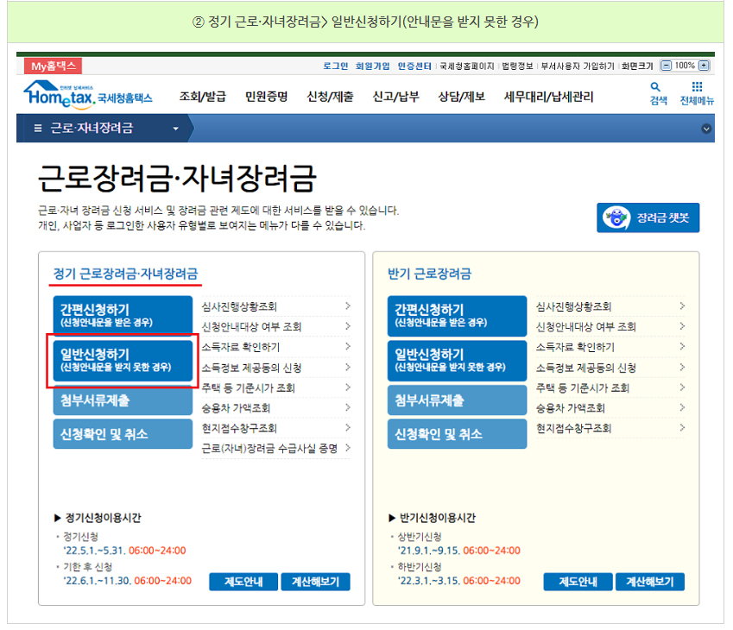Open 심사진행상황조회 in 정기 section
Screen dimensions: 733x630
click(275, 306)
